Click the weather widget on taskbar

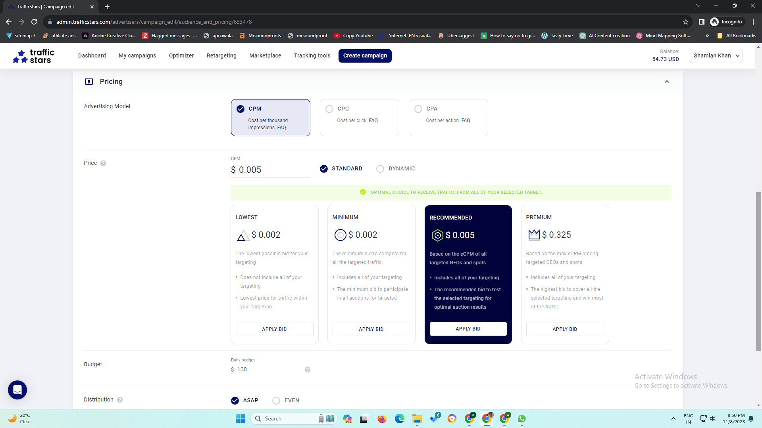(x=20, y=419)
